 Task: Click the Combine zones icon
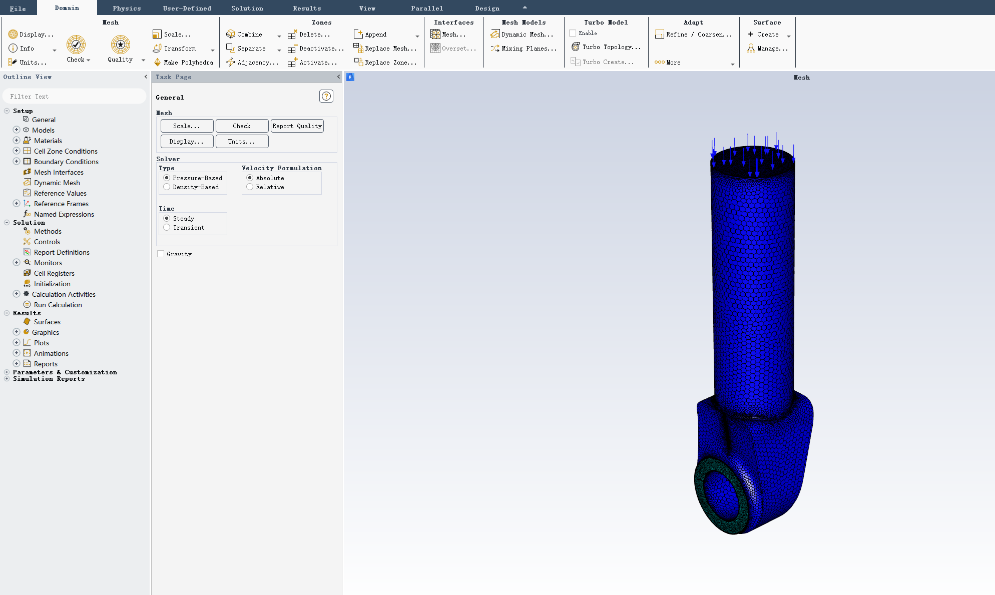(x=231, y=34)
